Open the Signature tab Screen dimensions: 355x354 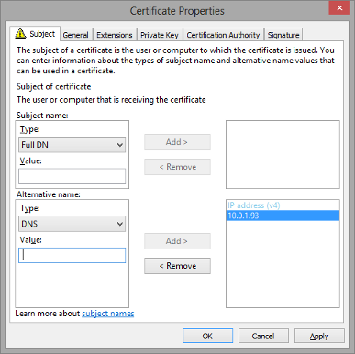coord(283,35)
